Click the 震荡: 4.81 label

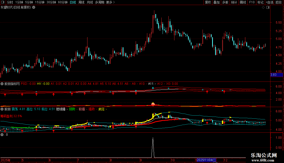click(x=18, y=109)
